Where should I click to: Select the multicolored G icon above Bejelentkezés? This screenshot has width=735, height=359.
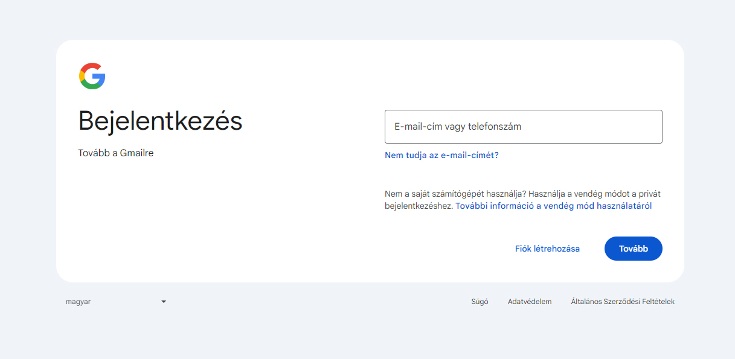click(x=91, y=76)
